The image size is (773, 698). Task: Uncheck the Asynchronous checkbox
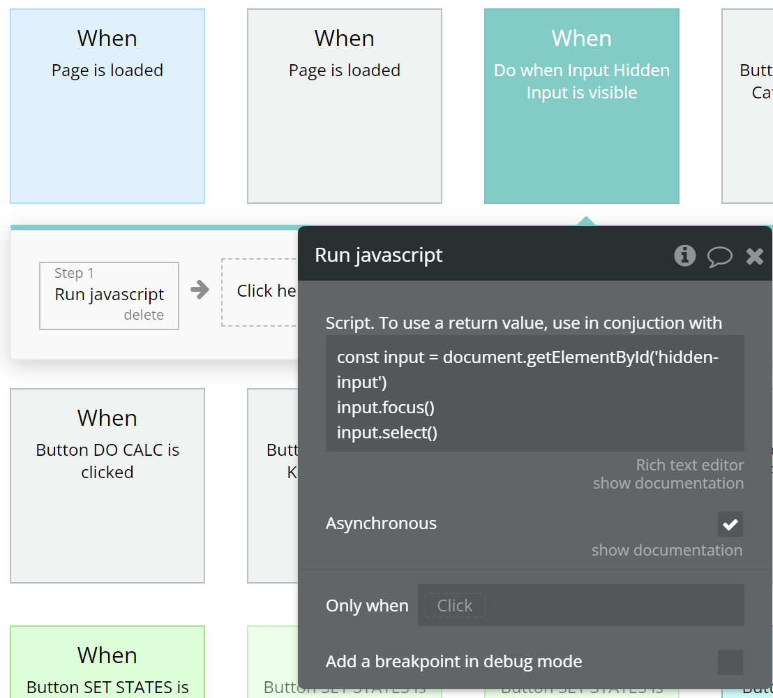(730, 524)
